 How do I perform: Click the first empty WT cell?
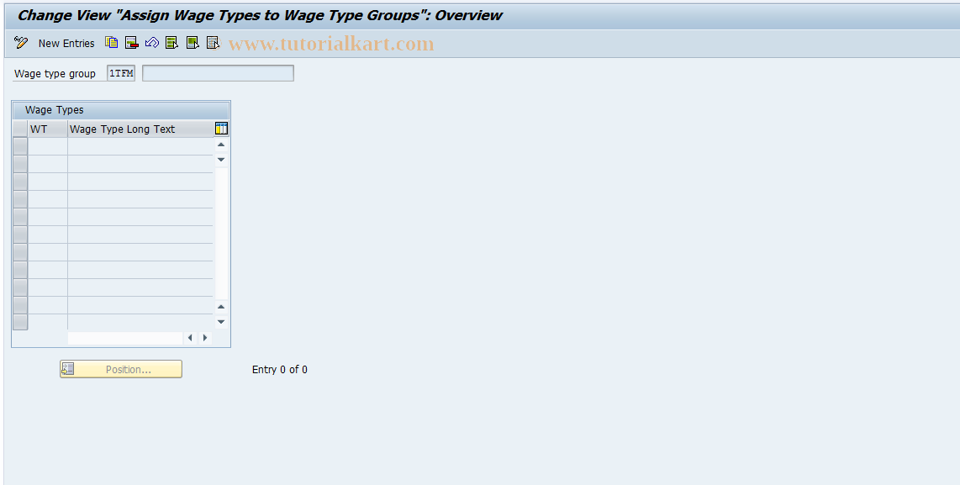pos(48,146)
